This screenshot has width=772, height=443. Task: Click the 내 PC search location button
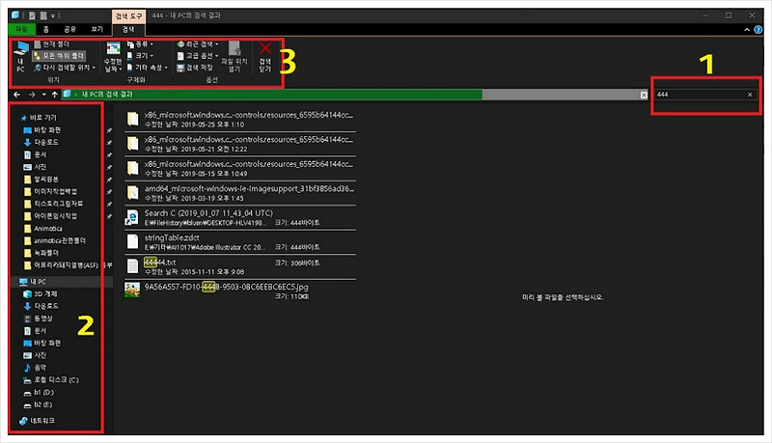(x=20, y=57)
